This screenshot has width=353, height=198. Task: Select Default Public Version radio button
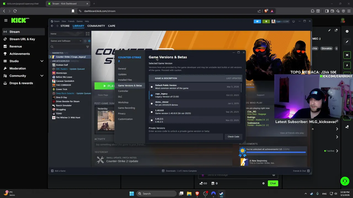[x=151, y=87]
